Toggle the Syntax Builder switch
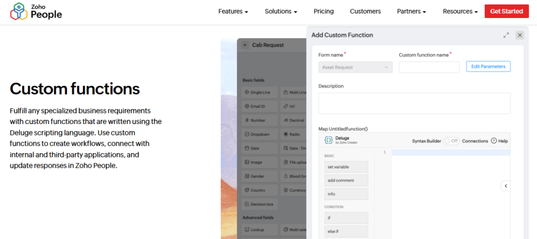 coord(451,141)
